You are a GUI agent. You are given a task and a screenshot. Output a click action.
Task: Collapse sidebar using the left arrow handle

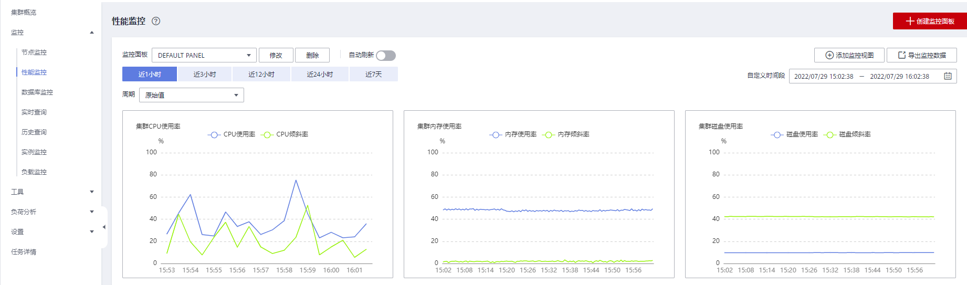(x=104, y=227)
